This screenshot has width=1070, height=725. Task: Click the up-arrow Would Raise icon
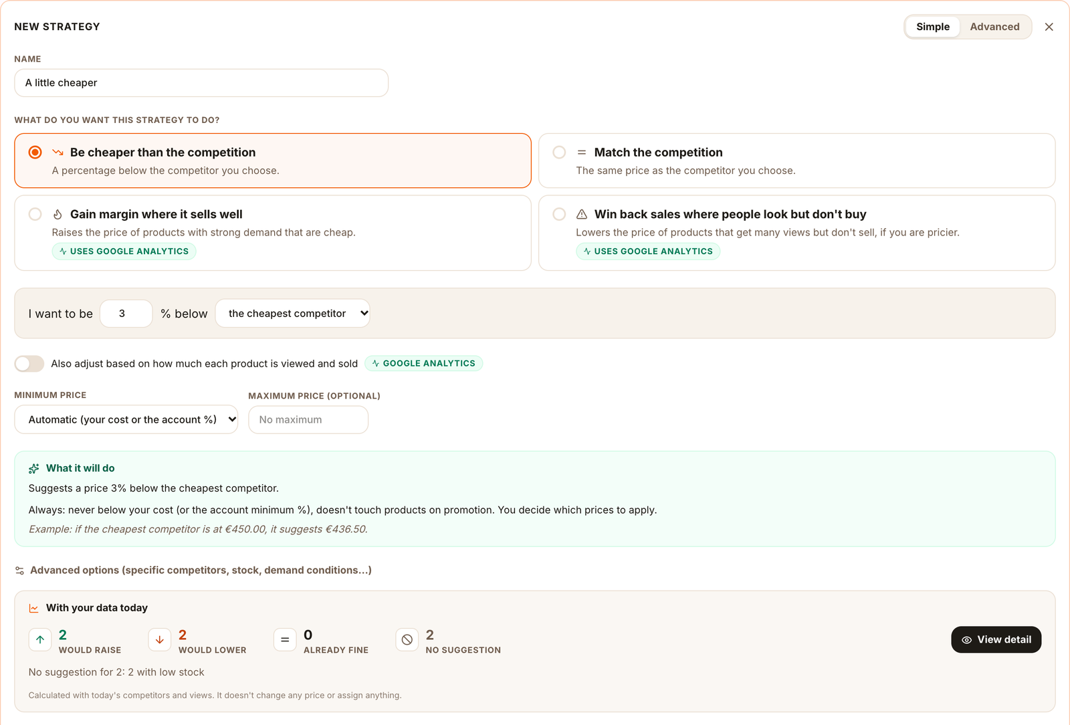click(x=40, y=640)
